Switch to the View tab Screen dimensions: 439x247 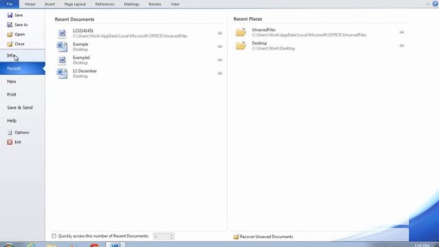(175, 4)
